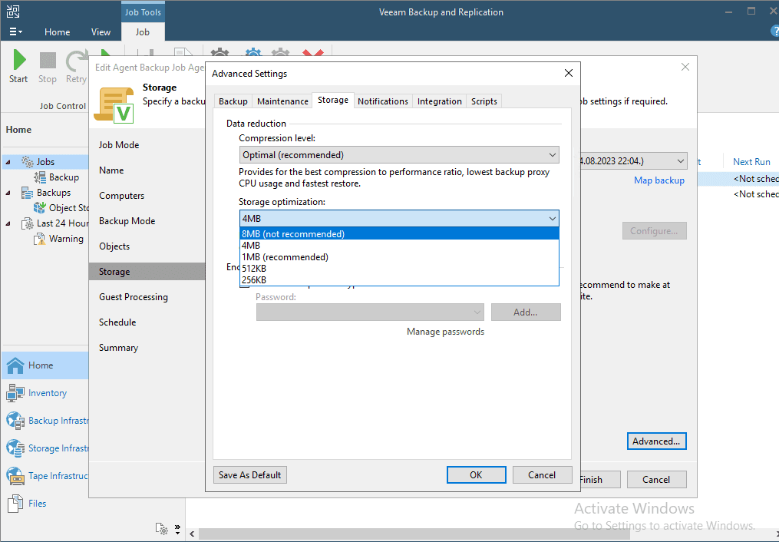
Task: Click the Next Run column header
Action: (751, 162)
